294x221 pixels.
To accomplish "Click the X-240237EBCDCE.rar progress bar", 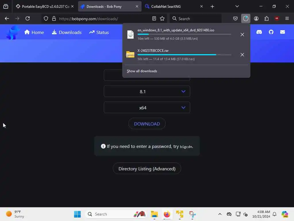I will coord(184,55).
